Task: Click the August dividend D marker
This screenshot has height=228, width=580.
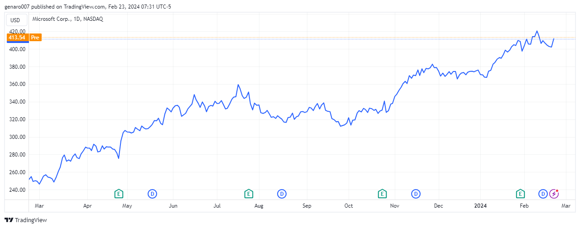Action: tap(282, 194)
